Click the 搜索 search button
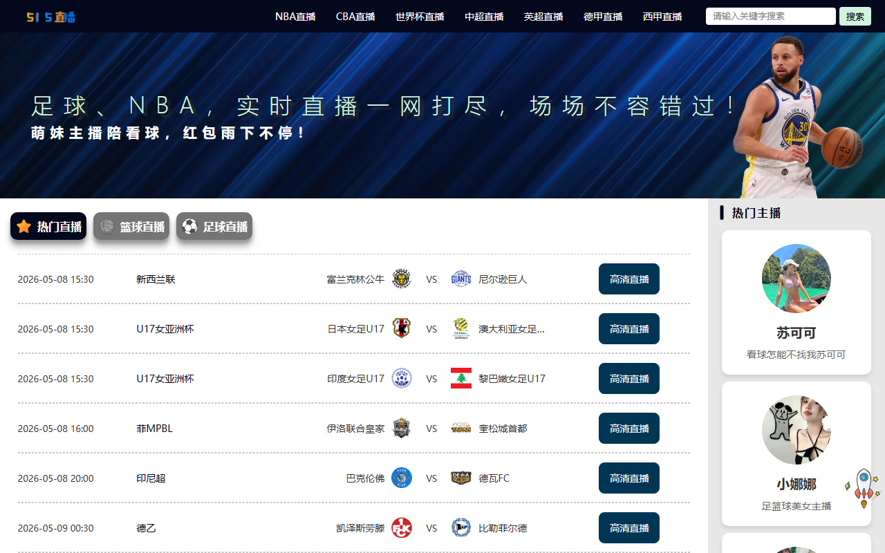Viewport: 885px width, 553px height. coord(855,16)
